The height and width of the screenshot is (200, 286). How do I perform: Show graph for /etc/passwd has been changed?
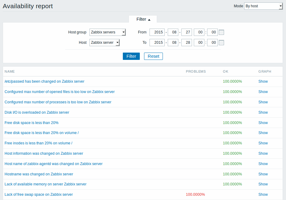[x=263, y=81]
